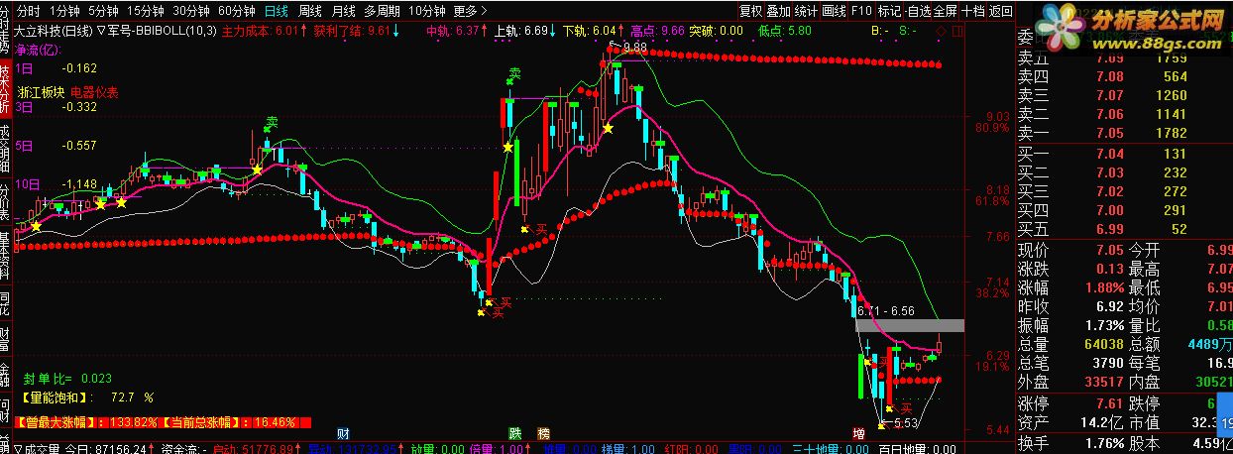Image resolution: width=1233 pixels, height=454 pixels.
Task: Switch to the 30分钟 period tab
Action: (190, 11)
